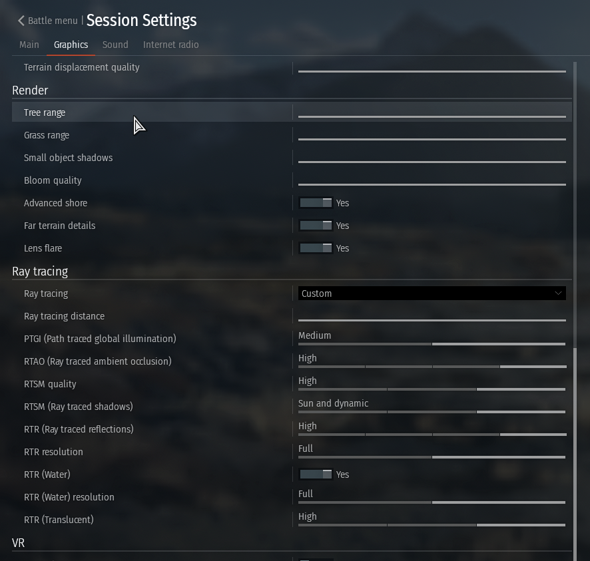Click the Lens flare label
The height and width of the screenshot is (561, 590).
tap(43, 248)
